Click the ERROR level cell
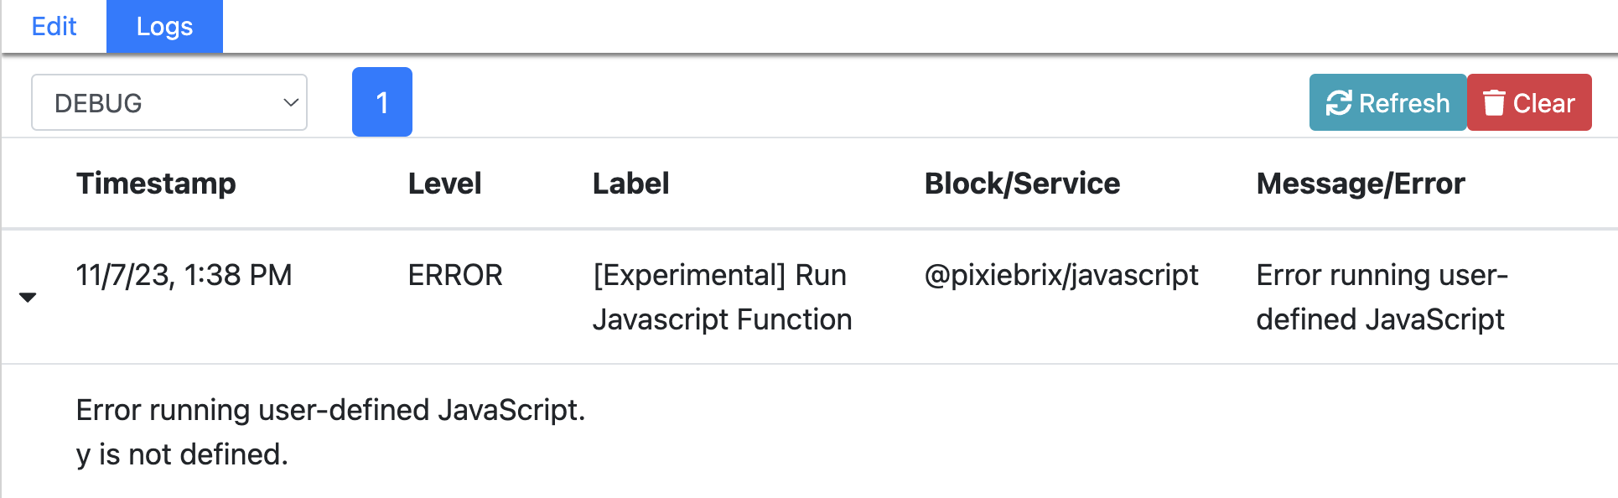This screenshot has height=498, width=1618. tap(454, 275)
